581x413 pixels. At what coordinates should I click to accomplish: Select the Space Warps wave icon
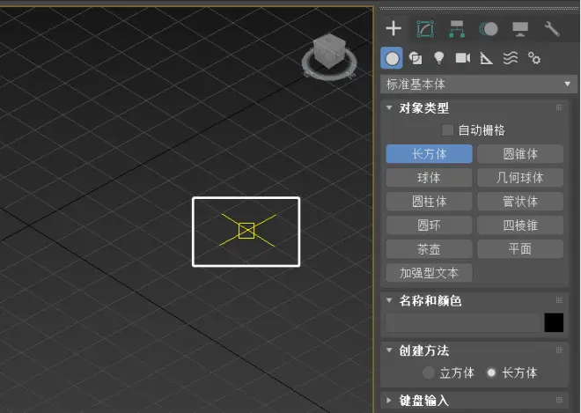point(511,58)
